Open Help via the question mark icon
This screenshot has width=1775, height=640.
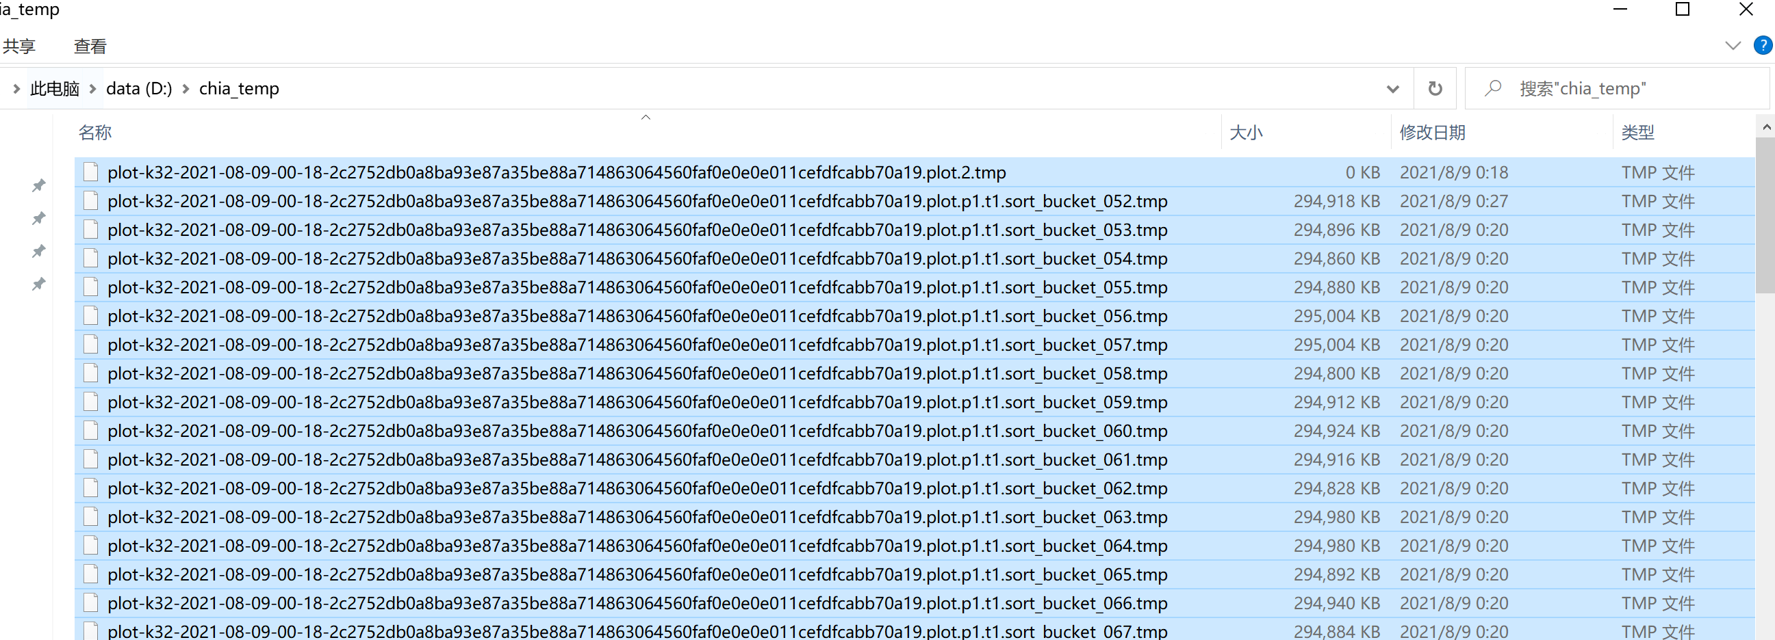point(1763,45)
